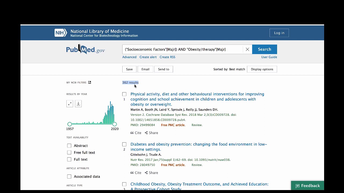Image resolution: width=344 pixels, height=193 pixels.
Task: Open the Send to menu
Action: pos(164,69)
